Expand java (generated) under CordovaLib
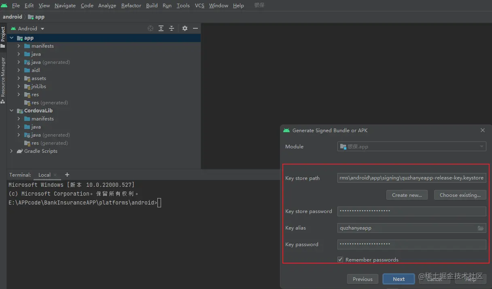Image resolution: width=492 pixels, height=289 pixels. click(x=19, y=135)
